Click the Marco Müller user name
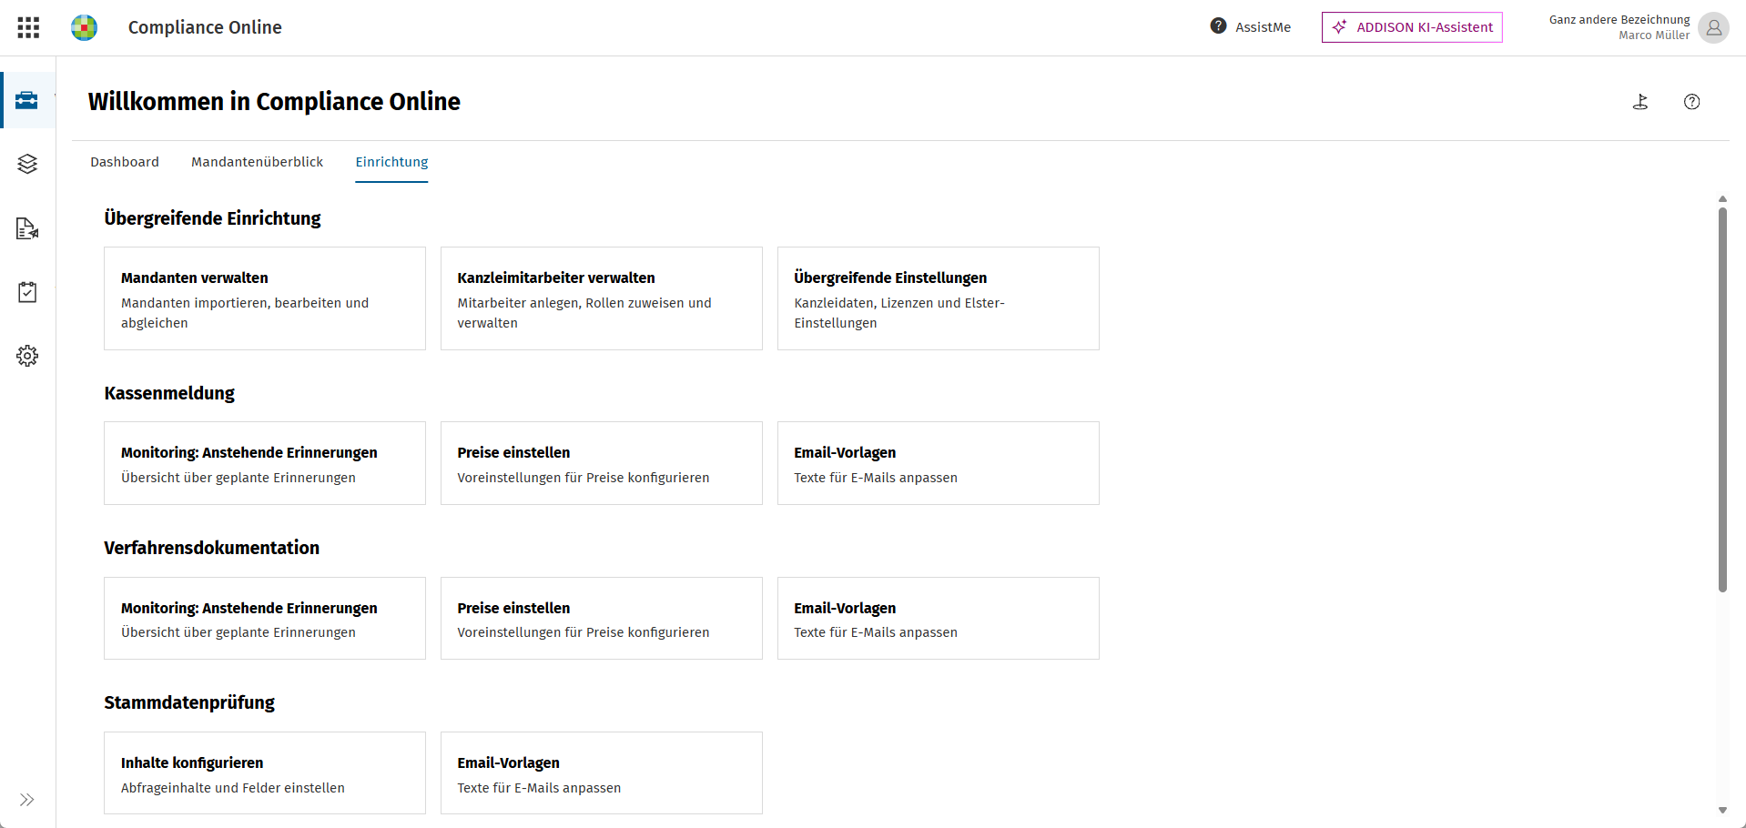Screen dimensions: 1746x828 (1654, 35)
